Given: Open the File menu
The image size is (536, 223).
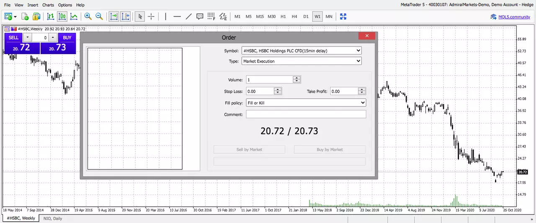Looking at the screenshot, I should [x=7, y=5].
